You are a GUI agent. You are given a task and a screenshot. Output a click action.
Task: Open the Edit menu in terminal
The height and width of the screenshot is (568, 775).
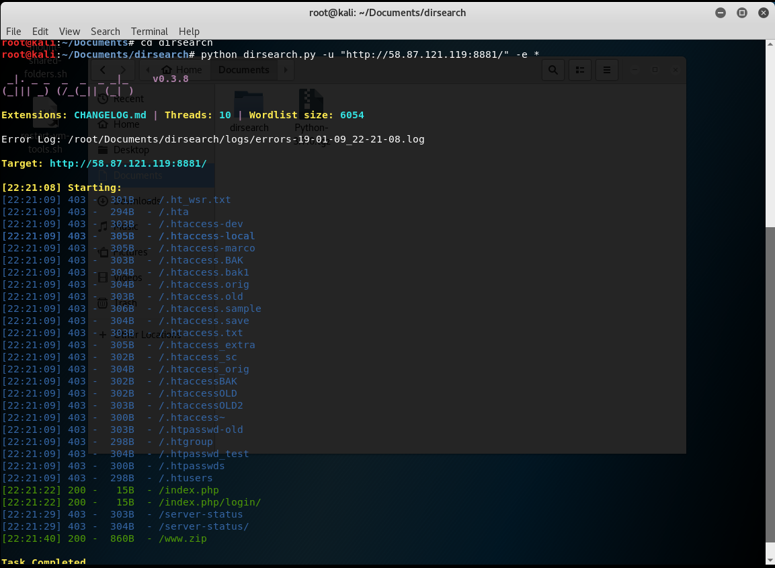point(40,31)
